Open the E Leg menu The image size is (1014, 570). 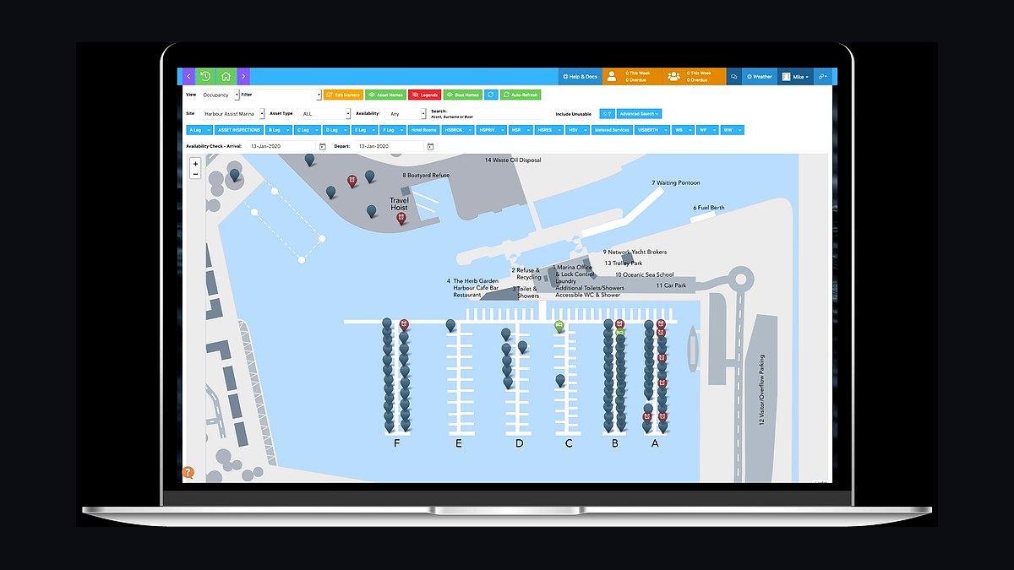coord(365,130)
